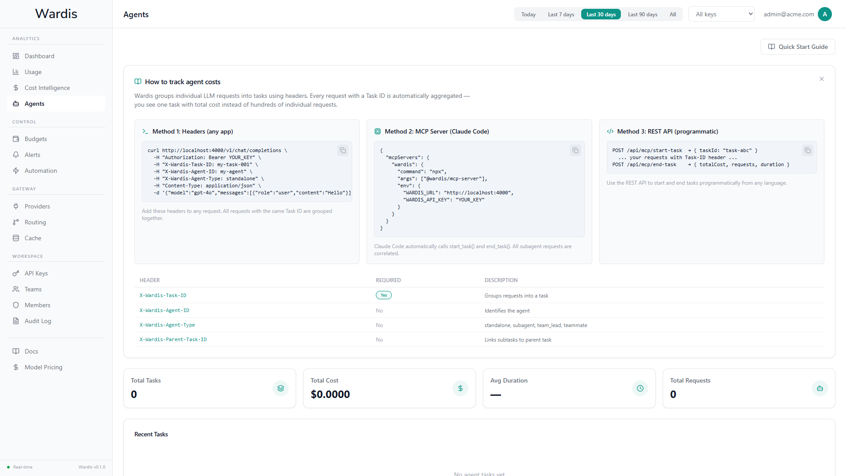
Task: Select the Today time range
Action: click(x=528, y=15)
